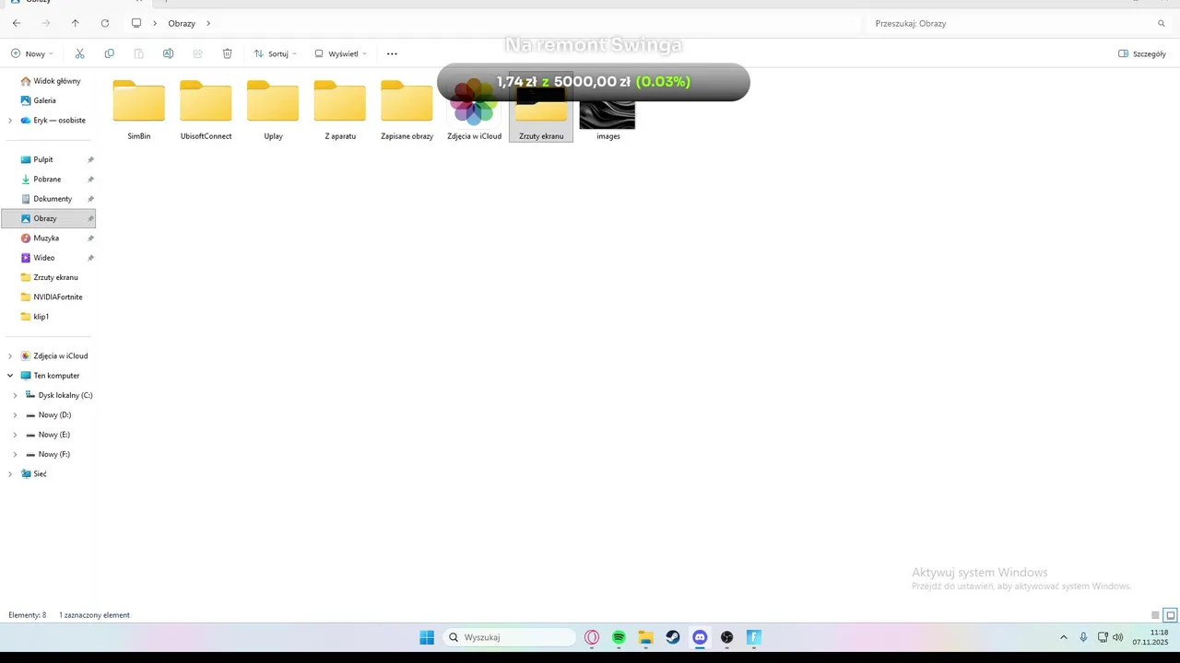Switch to details list view icon
This screenshot has width=1180, height=663.
(1155, 615)
